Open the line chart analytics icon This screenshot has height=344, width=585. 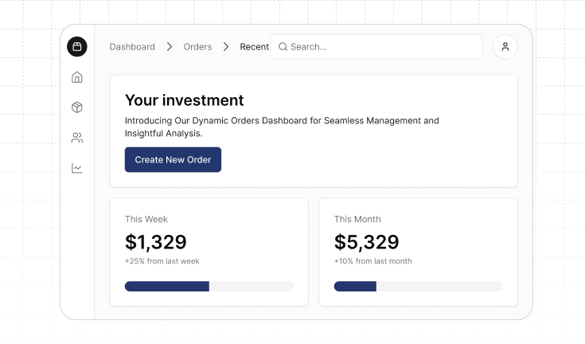(x=77, y=168)
